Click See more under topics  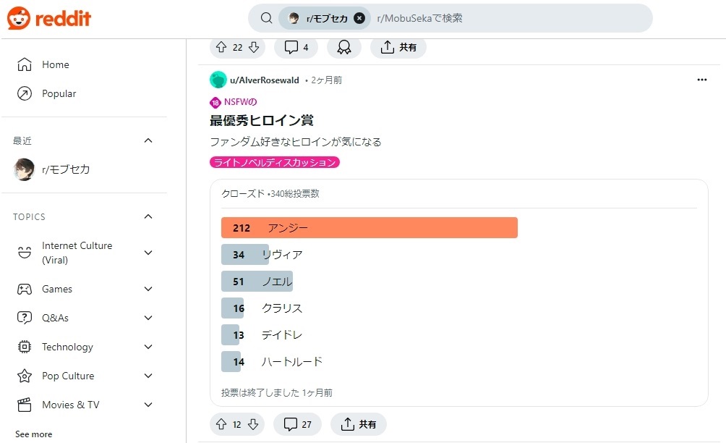coord(33,434)
